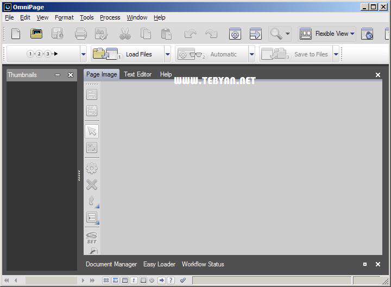Select the arrow pointer tool
This screenshot has width=391, height=287.
[92, 131]
